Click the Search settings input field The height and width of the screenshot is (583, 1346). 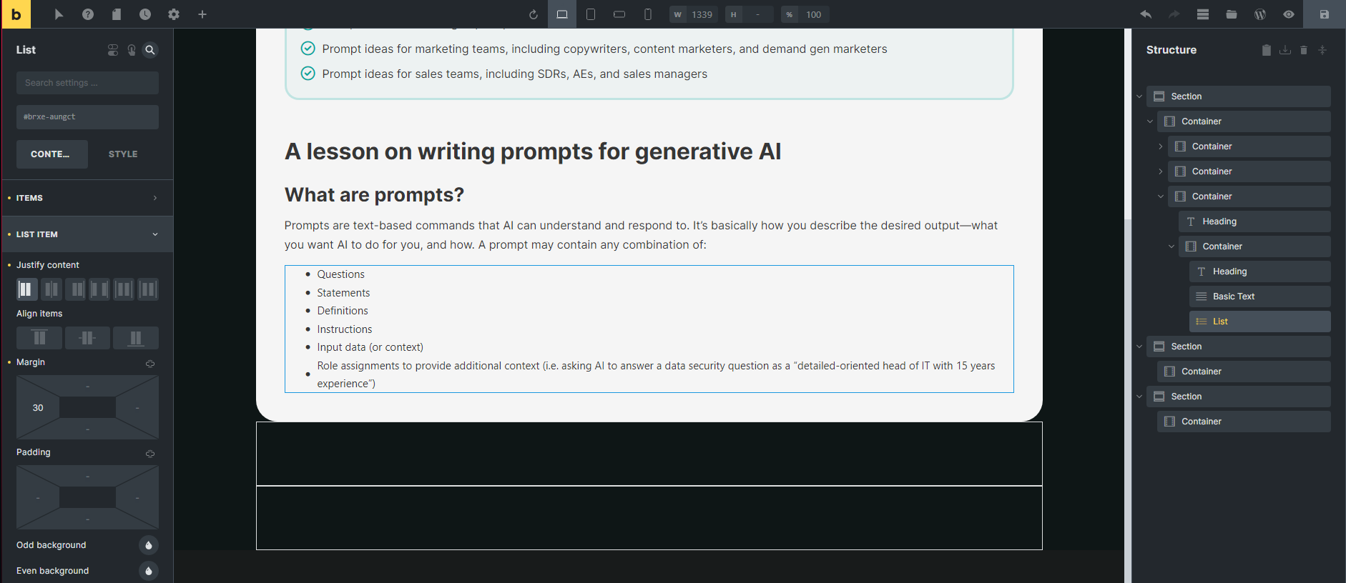point(87,83)
